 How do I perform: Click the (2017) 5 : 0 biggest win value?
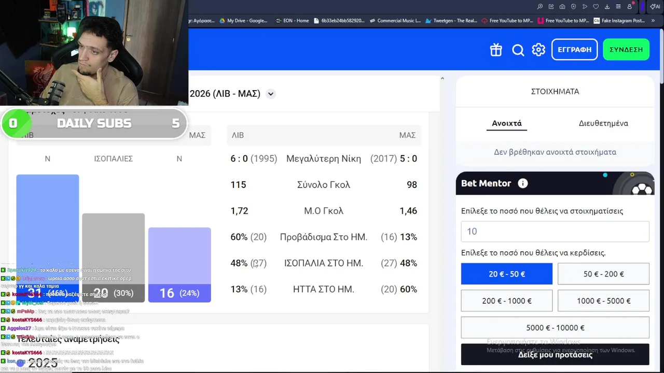point(394,159)
